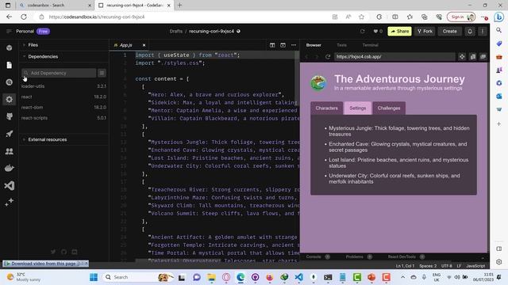Open File Explorer from the taskbar
Image resolution: width=508 pixels, height=285 pixels.
(x=212, y=277)
